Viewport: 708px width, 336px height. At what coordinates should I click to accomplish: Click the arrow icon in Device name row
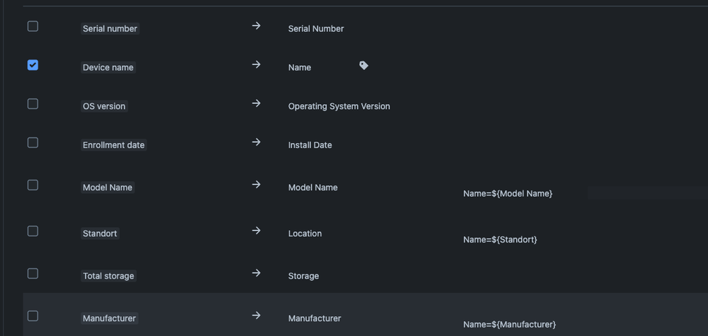click(256, 65)
